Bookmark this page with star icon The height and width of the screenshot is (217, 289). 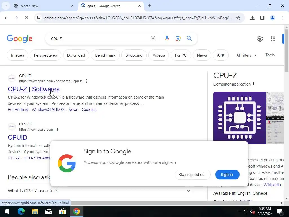[x=238, y=18]
